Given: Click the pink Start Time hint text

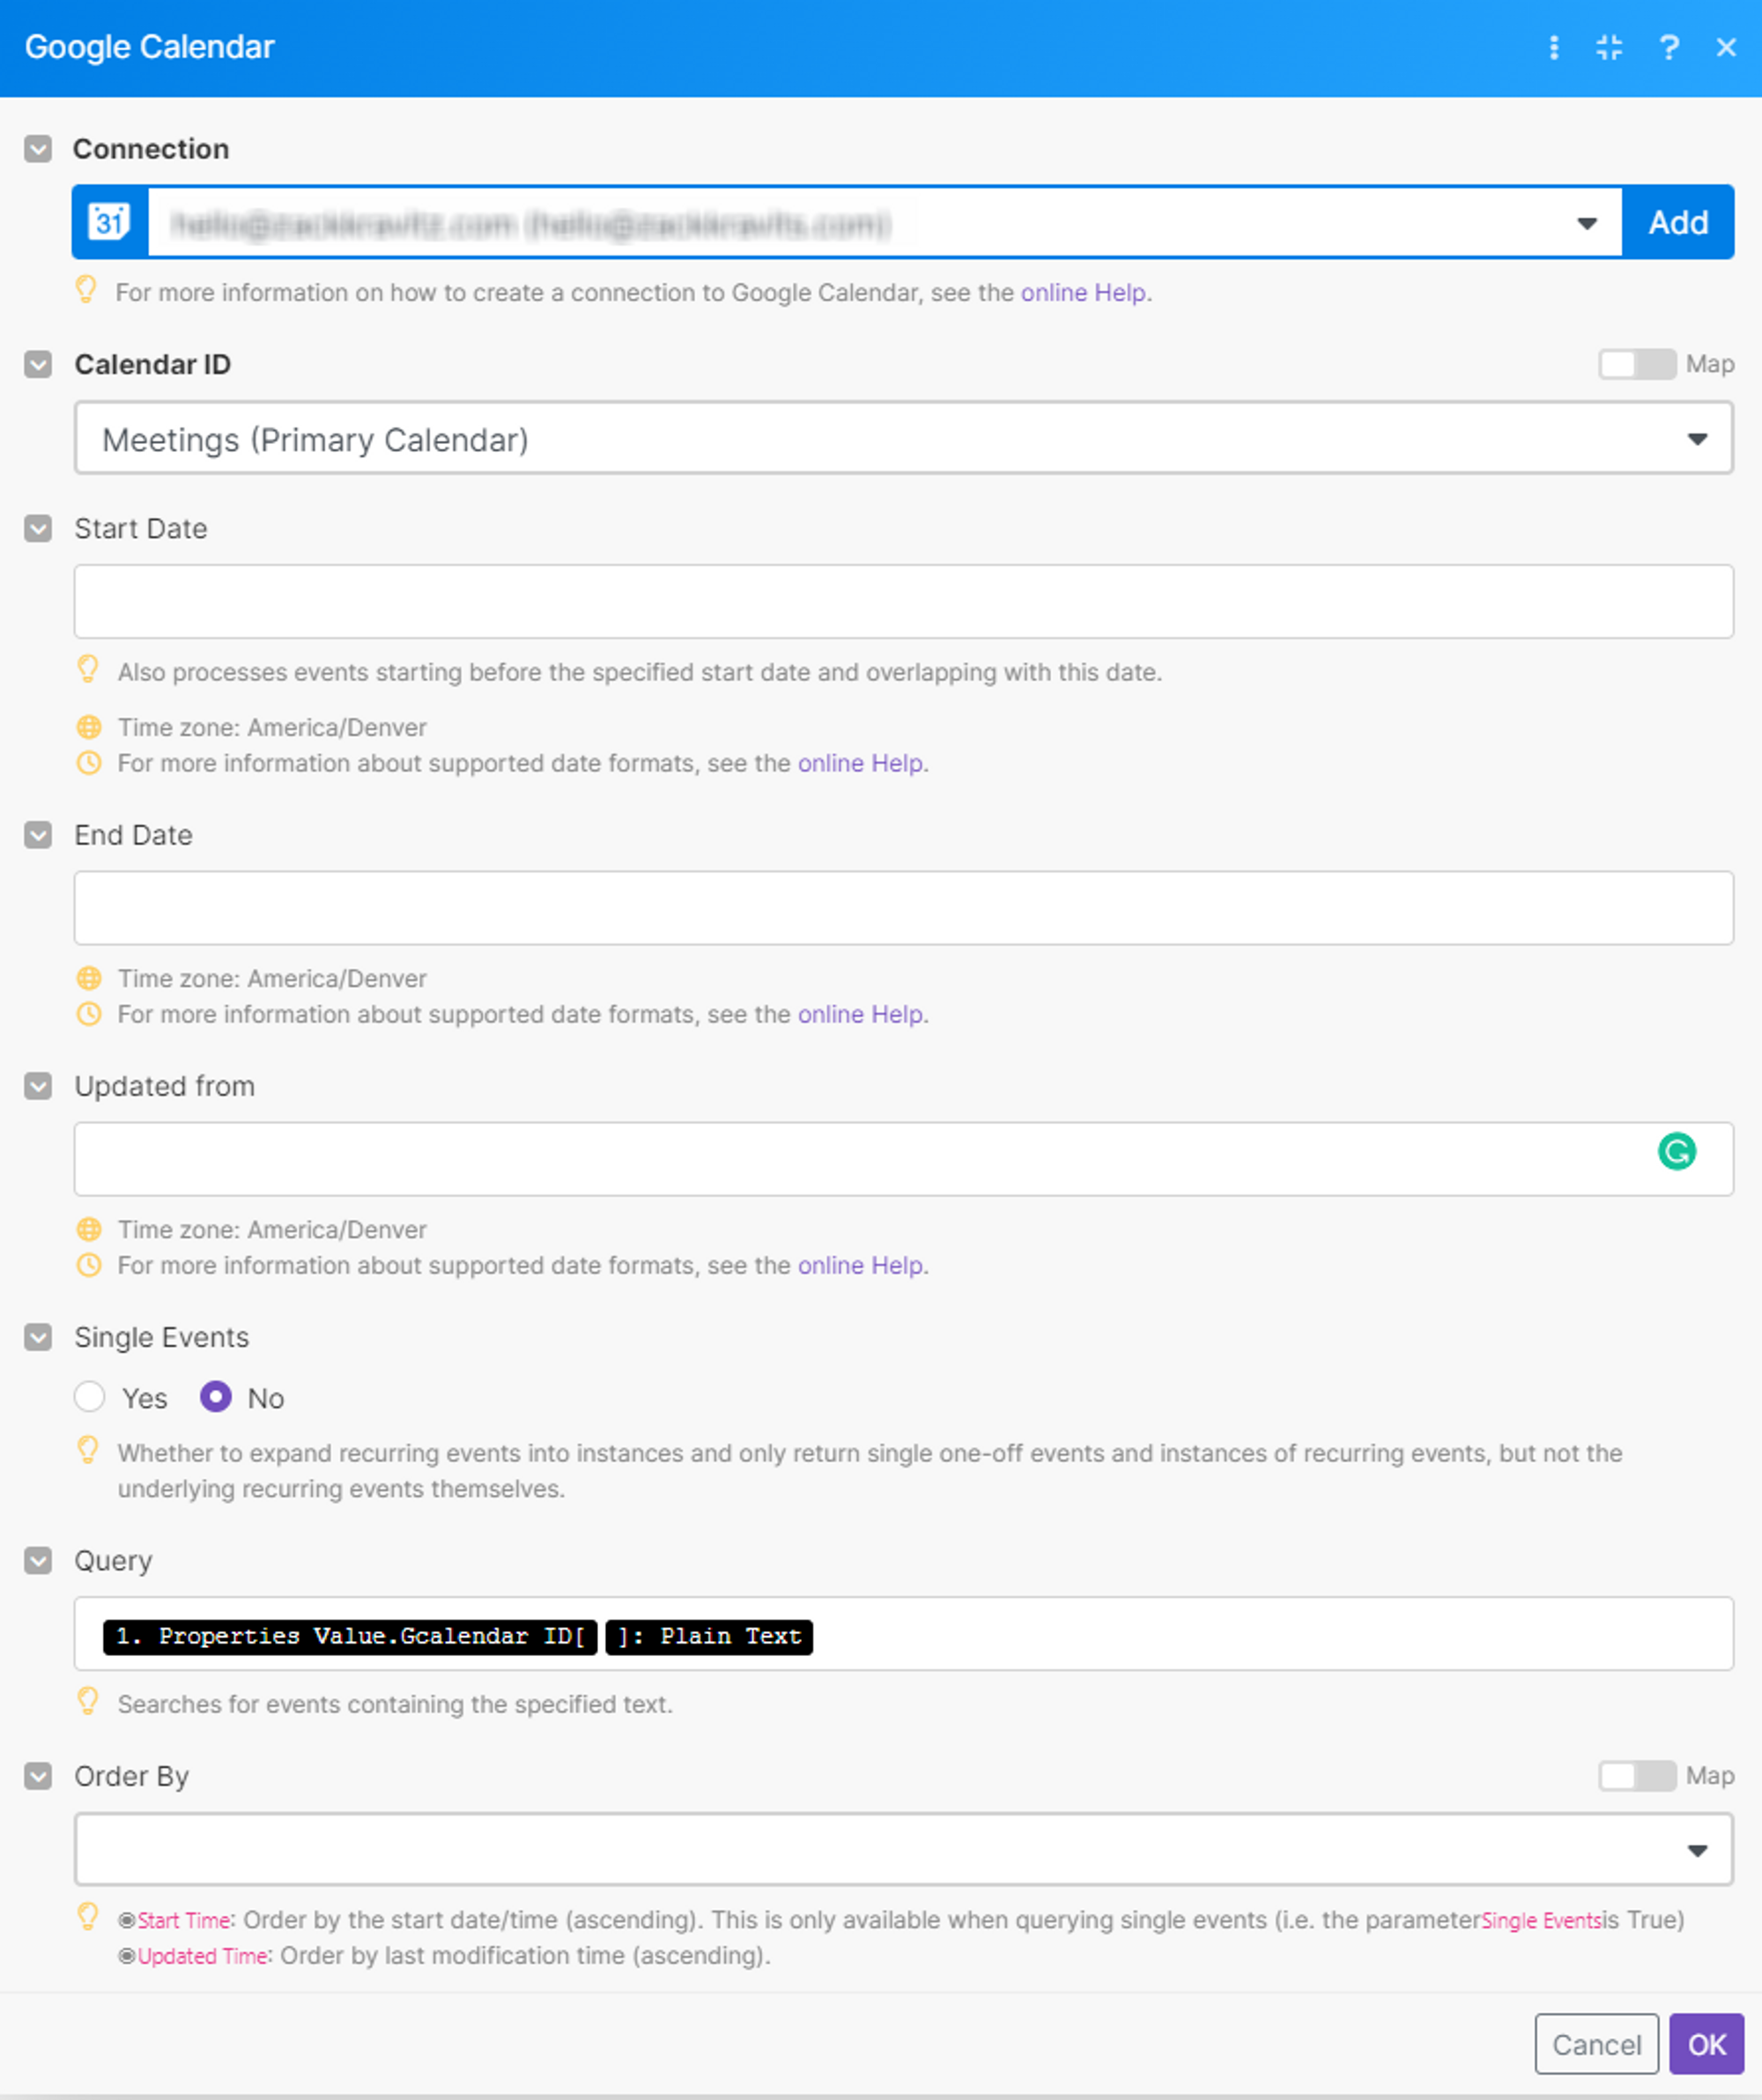Looking at the screenshot, I should tap(184, 1921).
